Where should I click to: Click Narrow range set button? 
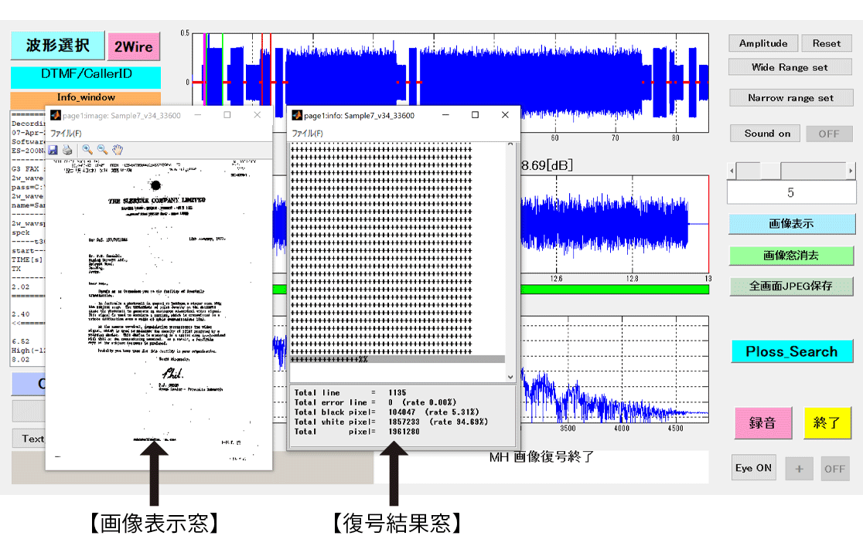click(791, 98)
